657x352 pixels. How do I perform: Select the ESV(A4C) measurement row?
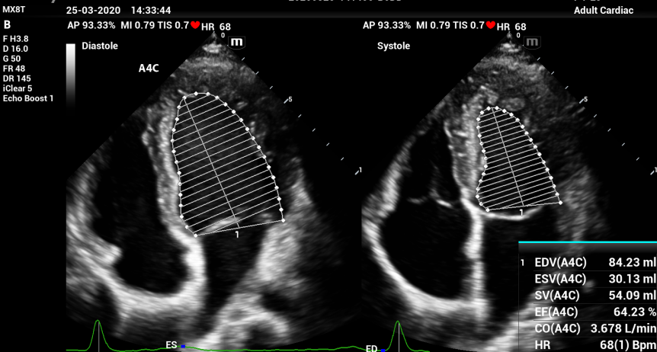click(x=587, y=279)
